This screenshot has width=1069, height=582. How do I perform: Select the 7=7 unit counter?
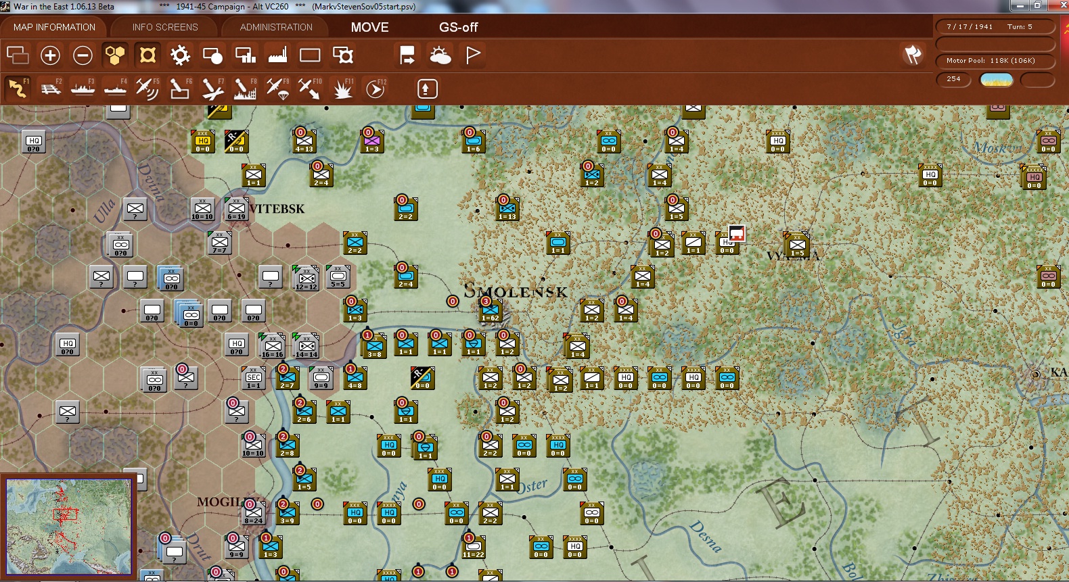tap(219, 243)
